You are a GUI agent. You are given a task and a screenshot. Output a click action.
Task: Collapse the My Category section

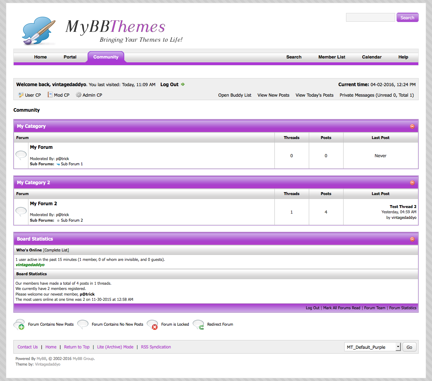[x=412, y=126]
